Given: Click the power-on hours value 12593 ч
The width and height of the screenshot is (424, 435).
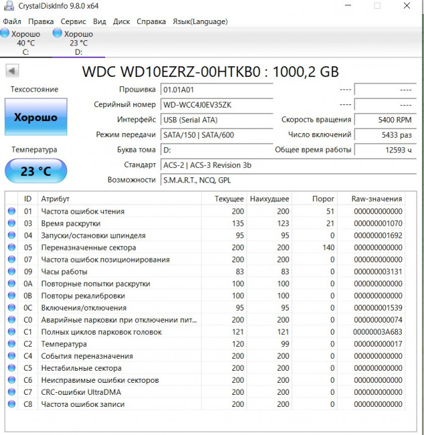Looking at the screenshot, I should pos(385,150).
